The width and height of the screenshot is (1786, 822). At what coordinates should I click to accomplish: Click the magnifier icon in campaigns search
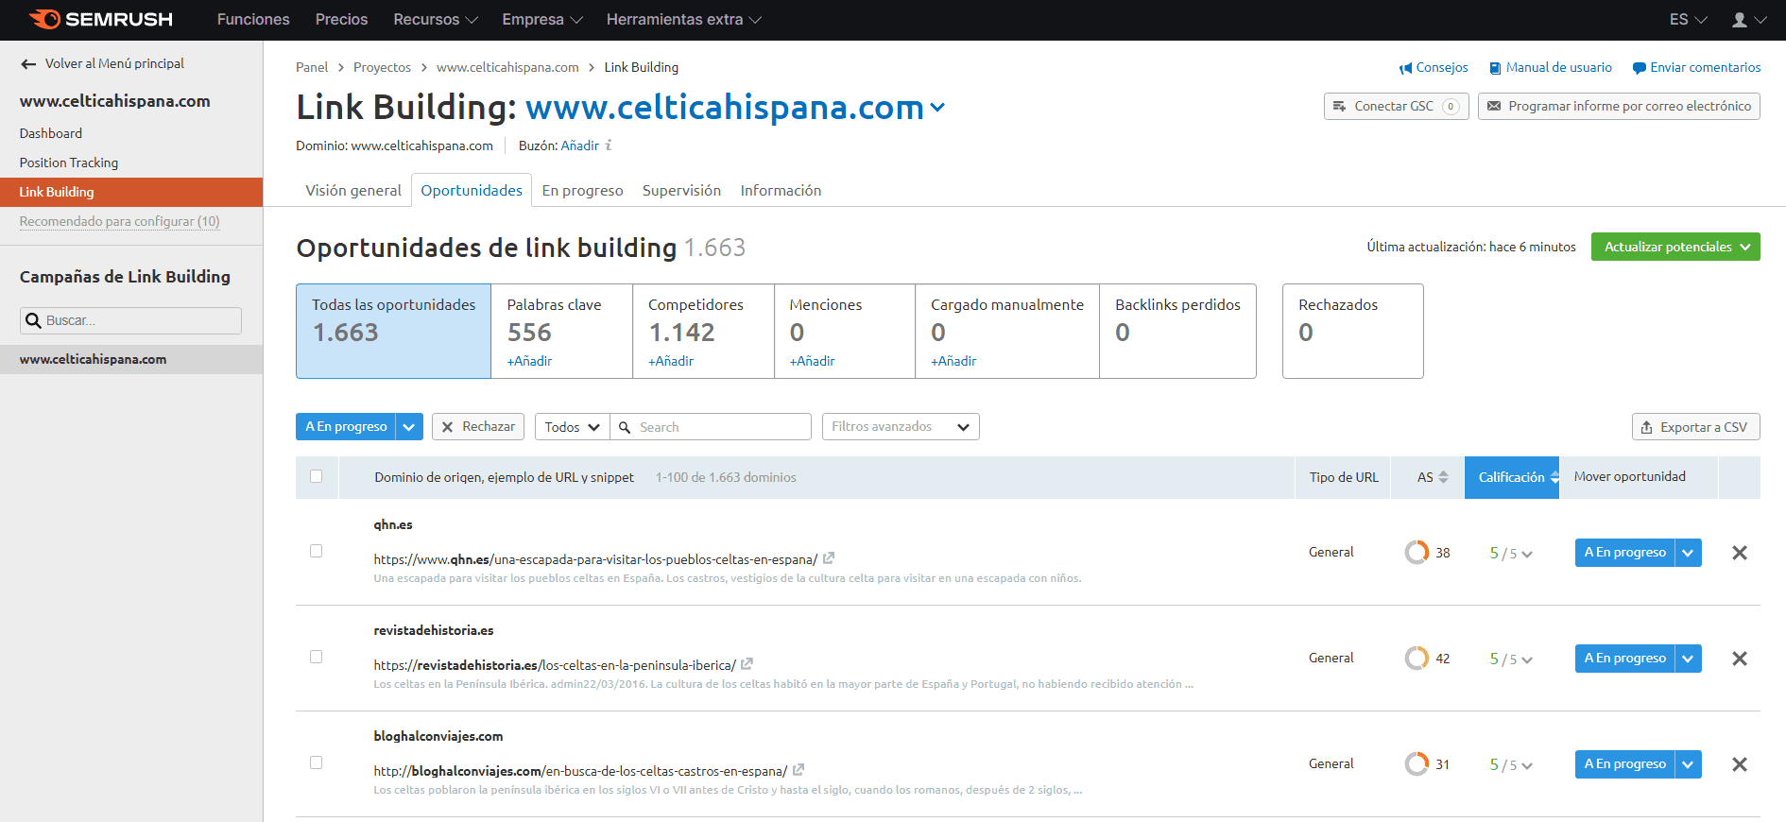[33, 320]
